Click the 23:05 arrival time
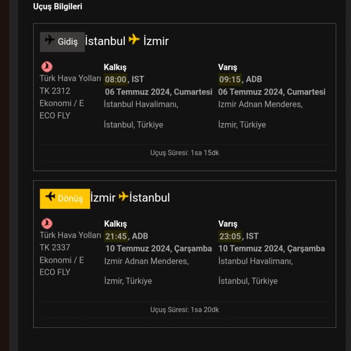 230,236
